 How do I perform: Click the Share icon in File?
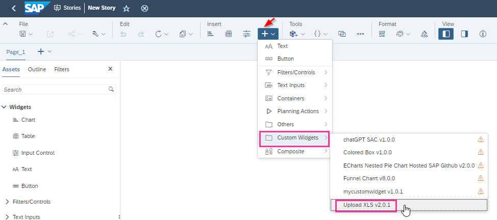pos(72,34)
